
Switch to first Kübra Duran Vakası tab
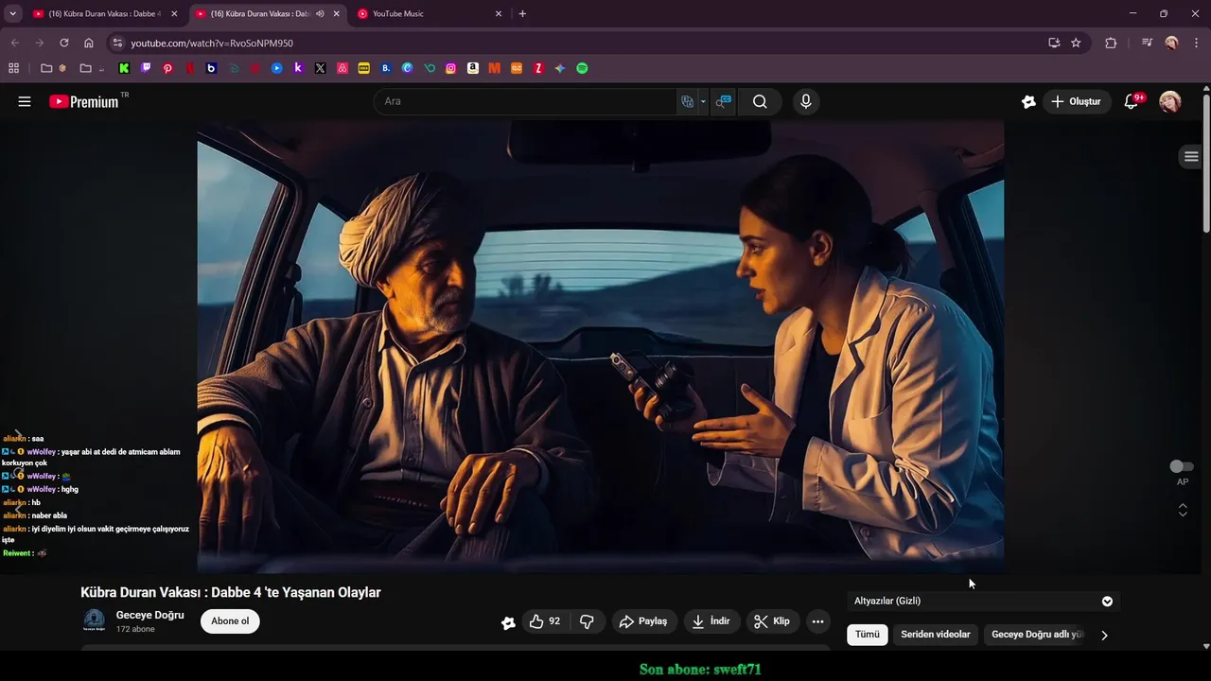point(104,14)
